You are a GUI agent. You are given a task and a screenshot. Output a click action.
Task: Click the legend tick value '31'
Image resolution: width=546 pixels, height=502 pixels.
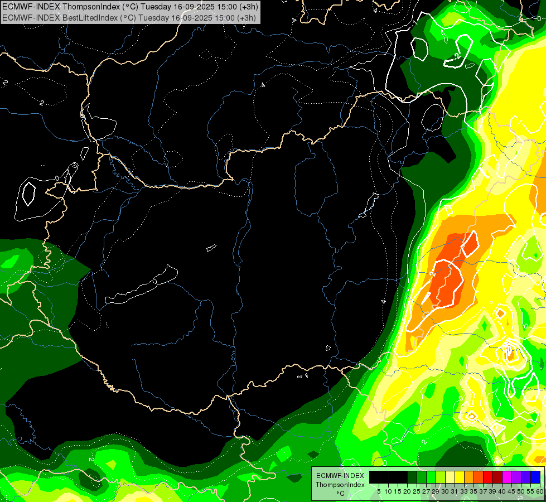(455, 491)
